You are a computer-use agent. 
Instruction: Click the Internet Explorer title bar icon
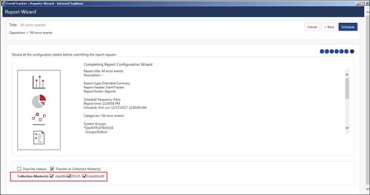pyautogui.click(x=4, y=3)
